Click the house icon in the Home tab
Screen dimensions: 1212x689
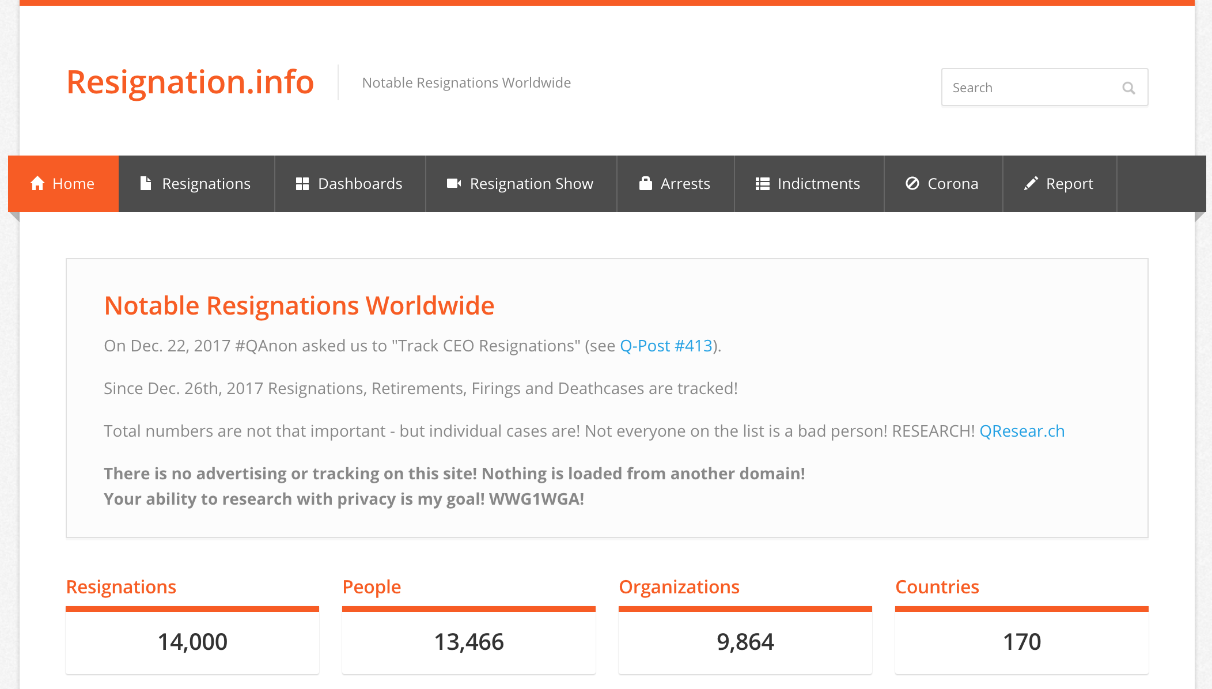click(x=37, y=183)
